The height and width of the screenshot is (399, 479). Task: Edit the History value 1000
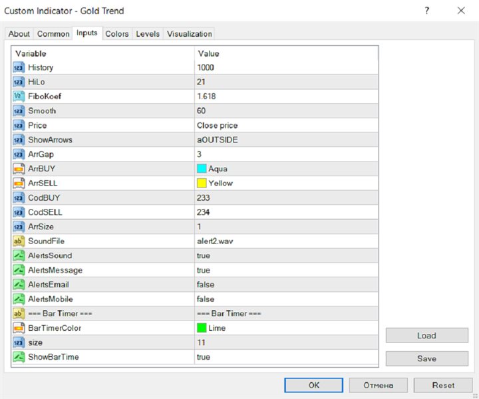click(286, 67)
